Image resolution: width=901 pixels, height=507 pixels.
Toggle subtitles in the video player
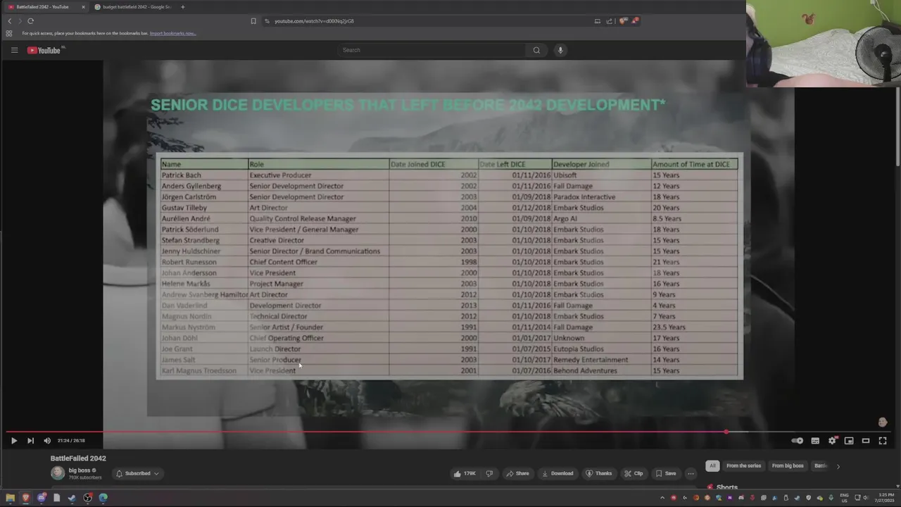pyautogui.click(x=815, y=441)
